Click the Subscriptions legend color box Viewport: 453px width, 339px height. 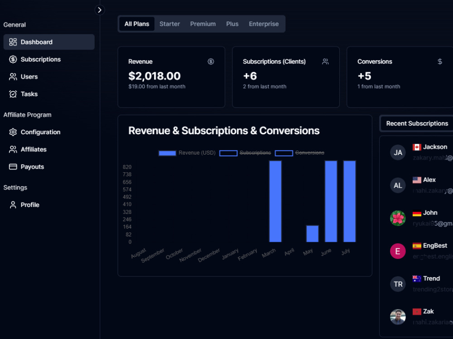point(228,153)
